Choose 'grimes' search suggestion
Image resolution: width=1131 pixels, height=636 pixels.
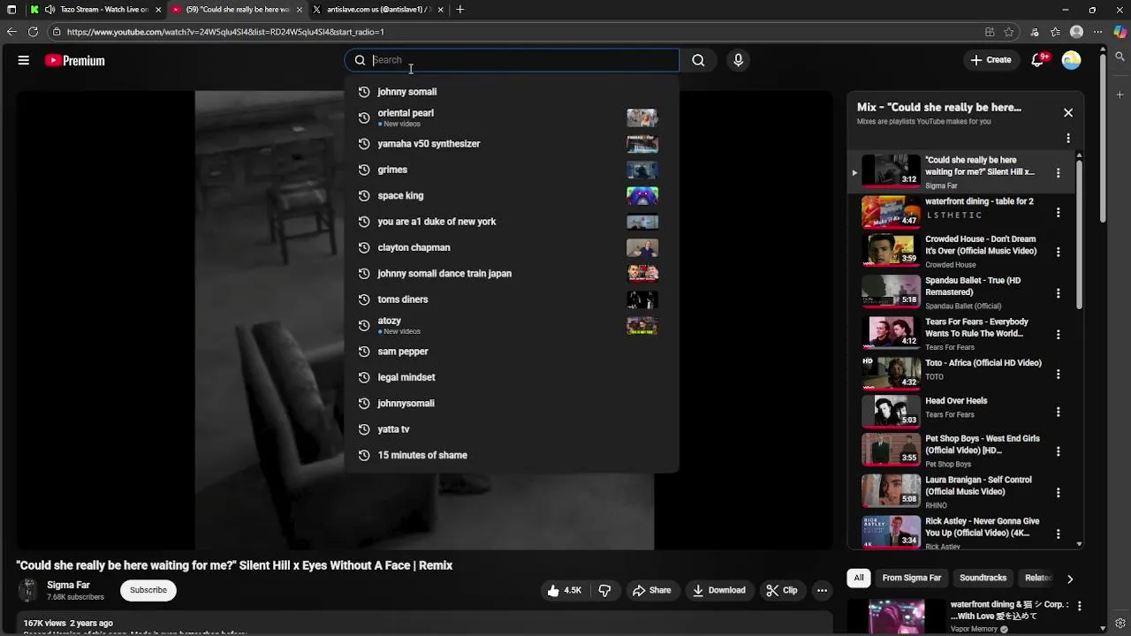[x=512, y=170]
